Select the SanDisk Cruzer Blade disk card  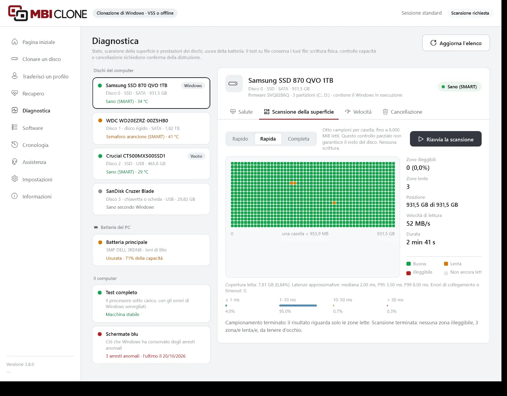[151, 199]
